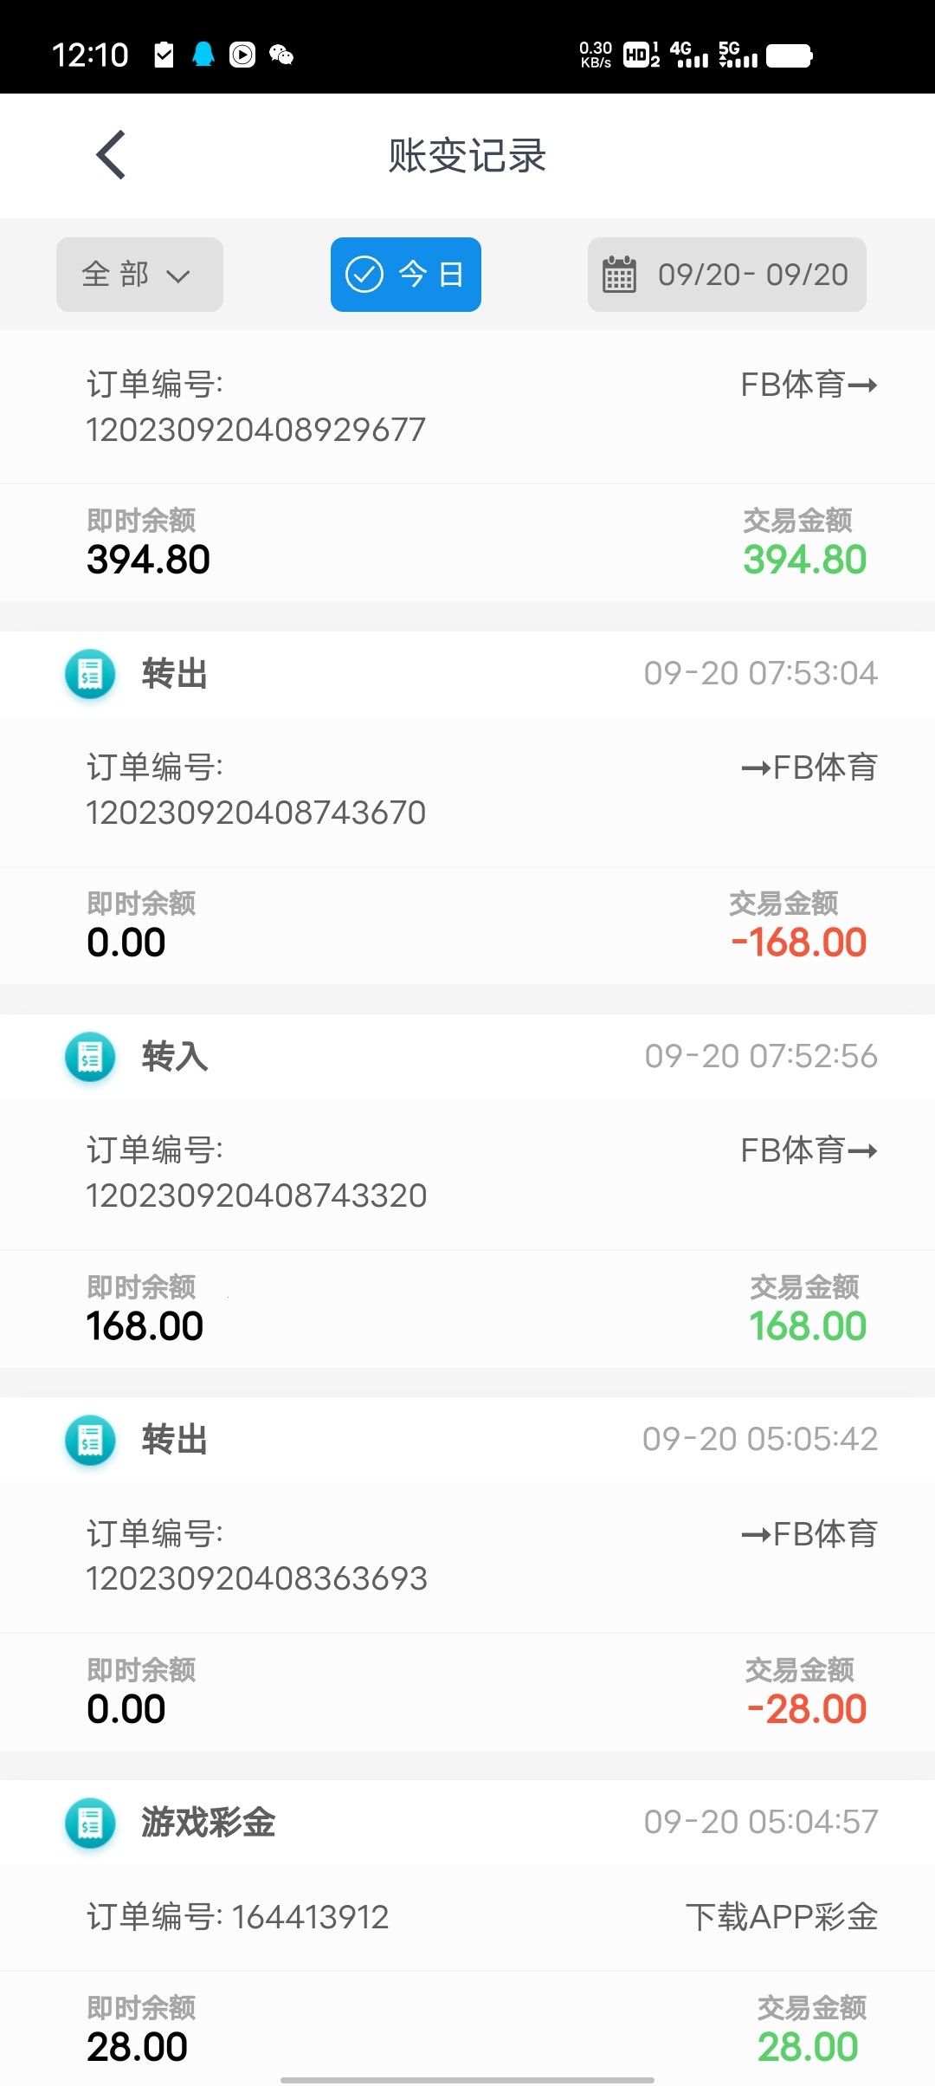The width and height of the screenshot is (935, 2086).
Task: Tap receipt icon beside 转入 entry
Action: pos(90,1057)
